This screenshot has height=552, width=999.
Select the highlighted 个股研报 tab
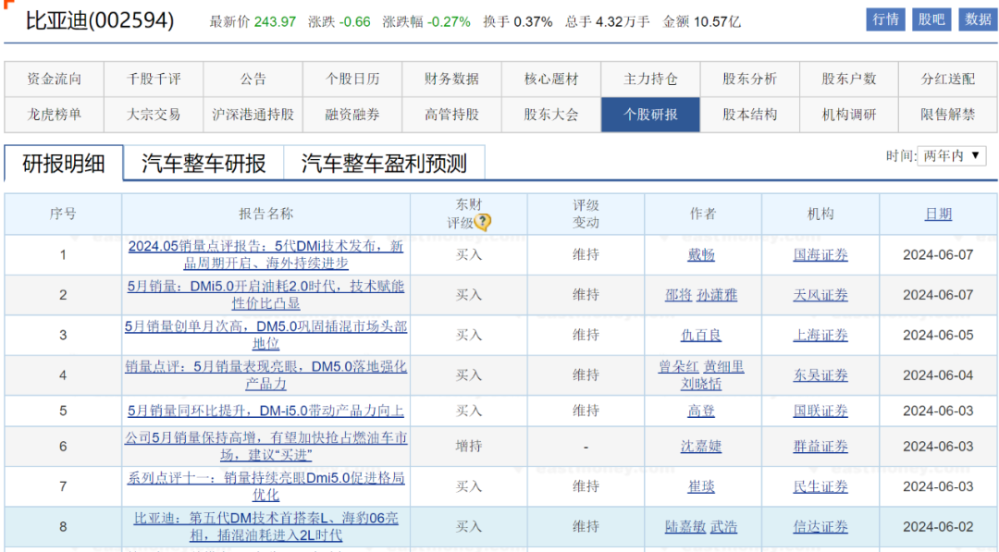650,115
